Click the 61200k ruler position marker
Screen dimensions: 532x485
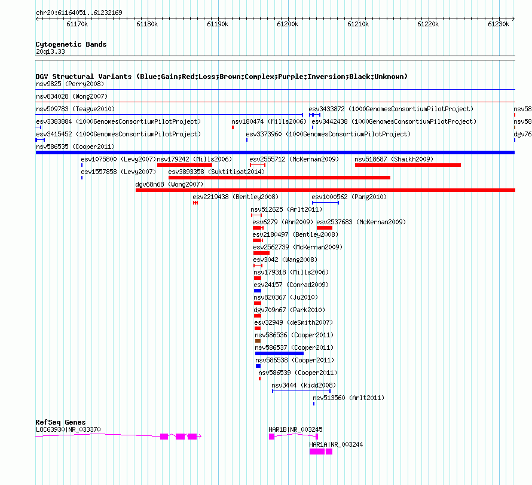(x=288, y=24)
